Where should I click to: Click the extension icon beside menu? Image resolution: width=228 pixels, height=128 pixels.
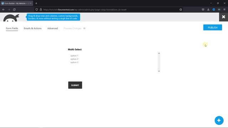pyautogui.click(x=219, y=10)
